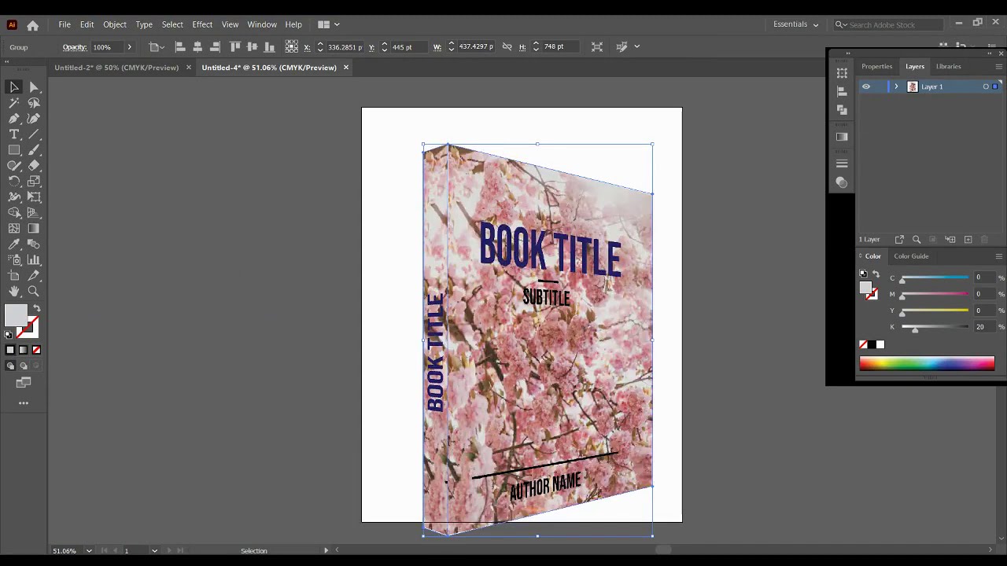Viewport: 1007px width, 566px height.
Task: Select the Artboard tool
Action: [14, 276]
